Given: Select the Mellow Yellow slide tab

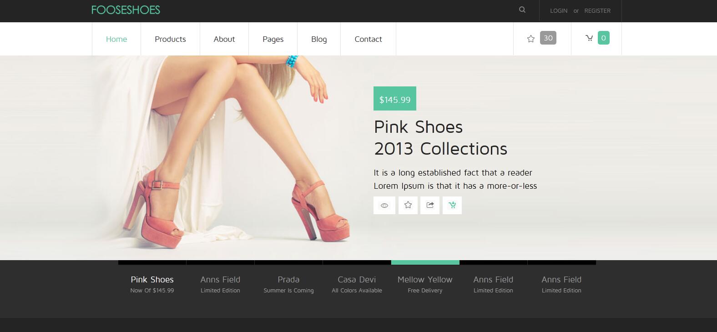Looking at the screenshot, I should (425, 284).
